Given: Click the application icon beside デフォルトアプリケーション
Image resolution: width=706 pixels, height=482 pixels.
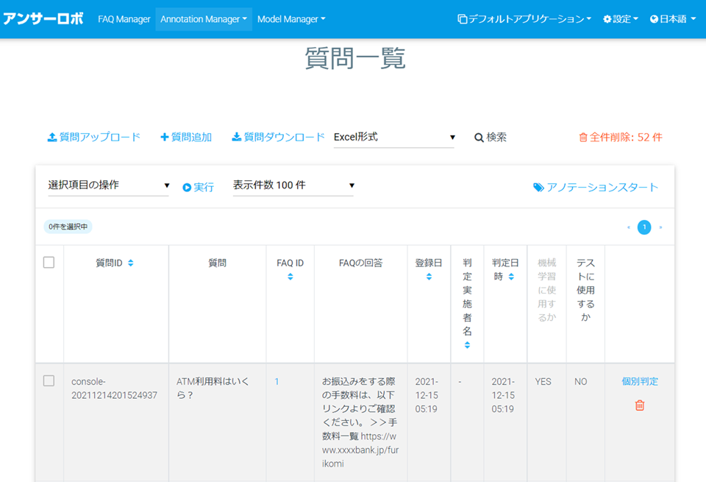Looking at the screenshot, I should (x=463, y=19).
